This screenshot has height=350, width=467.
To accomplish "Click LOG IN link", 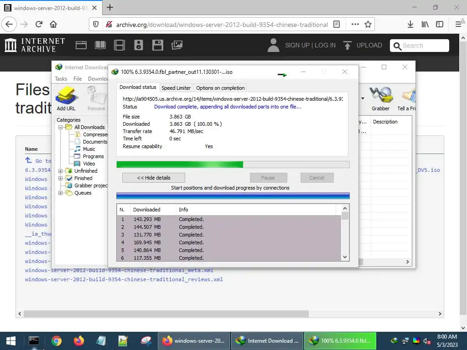I will click(x=325, y=45).
